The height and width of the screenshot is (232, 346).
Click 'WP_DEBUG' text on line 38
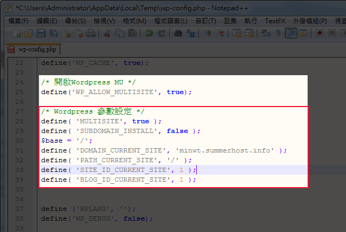click(93, 218)
